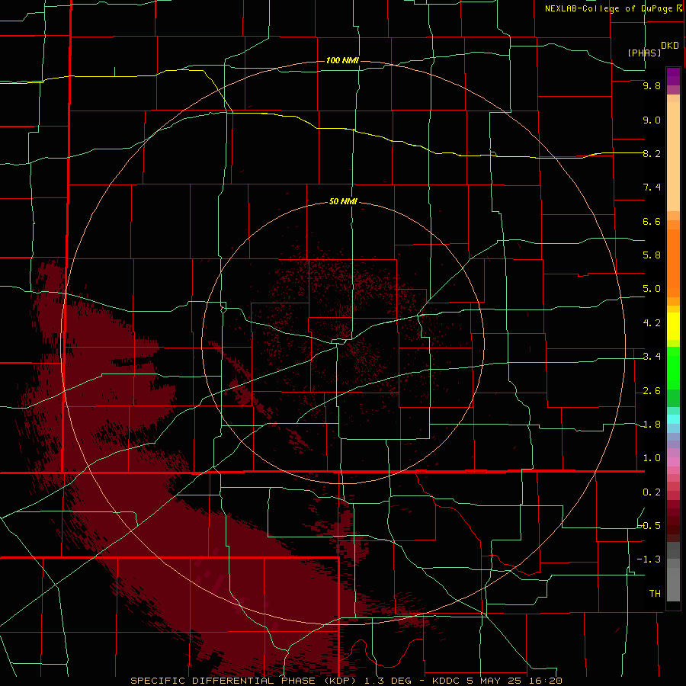Screen dimensions: 686x686
Task: Click the -0.5 value on the color scale
Action: pos(649,526)
